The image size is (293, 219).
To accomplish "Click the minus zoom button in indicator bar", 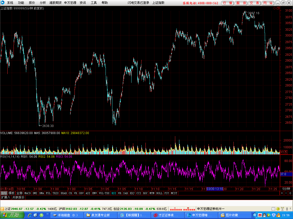I will 286,193.
